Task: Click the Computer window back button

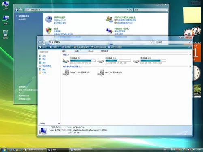Action: (40, 42)
